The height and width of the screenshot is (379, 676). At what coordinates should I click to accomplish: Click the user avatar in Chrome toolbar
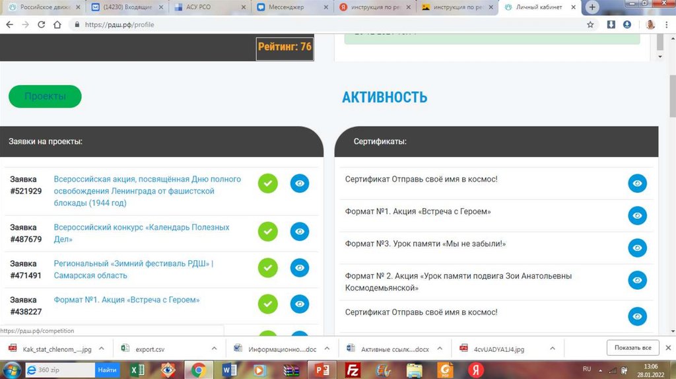pyautogui.click(x=650, y=24)
